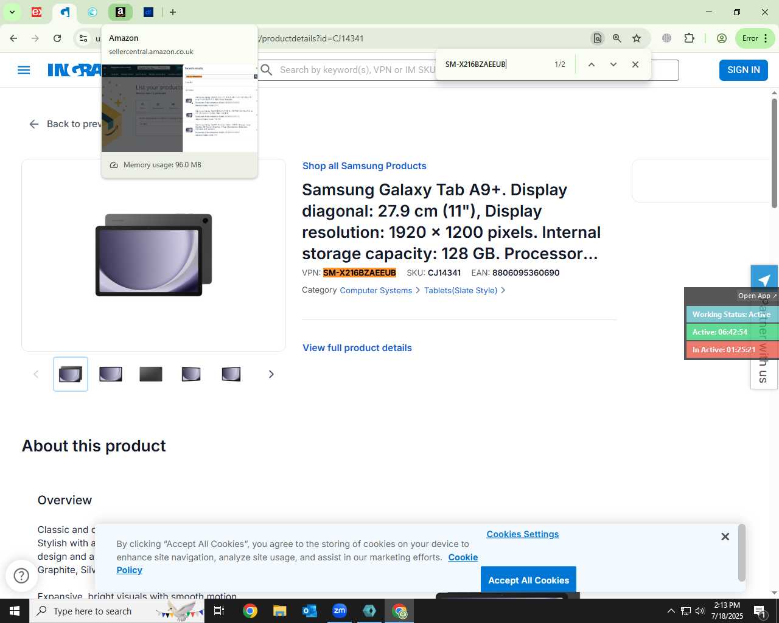Open the Chrome profile icon

(x=722, y=38)
